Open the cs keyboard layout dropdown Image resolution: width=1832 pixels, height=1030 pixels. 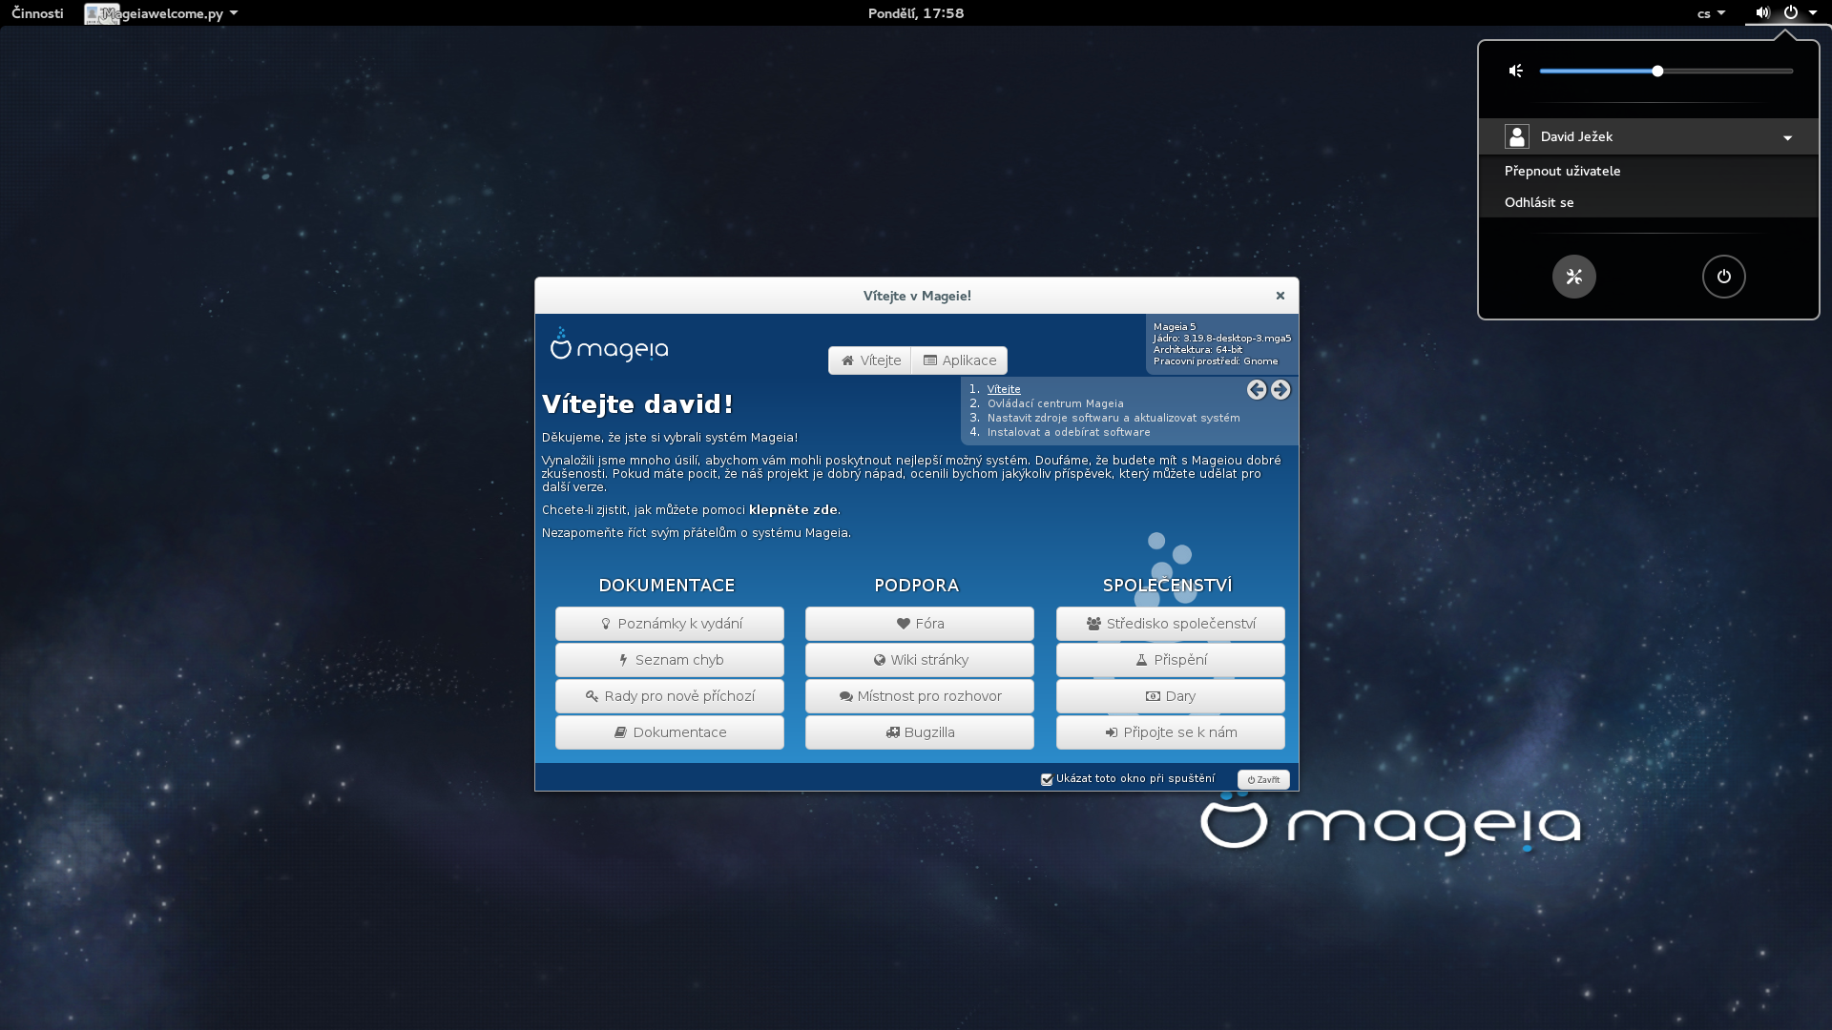tap(1711, 13)
